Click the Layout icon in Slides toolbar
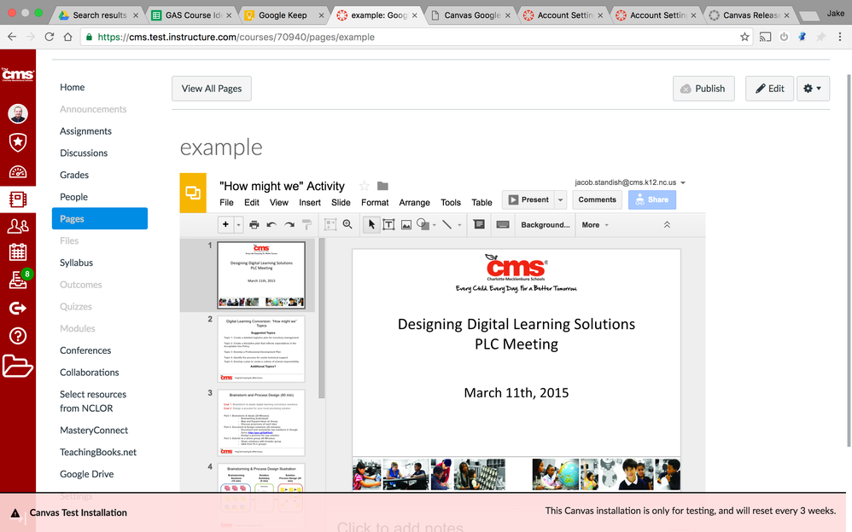 [x=479, y=224]
